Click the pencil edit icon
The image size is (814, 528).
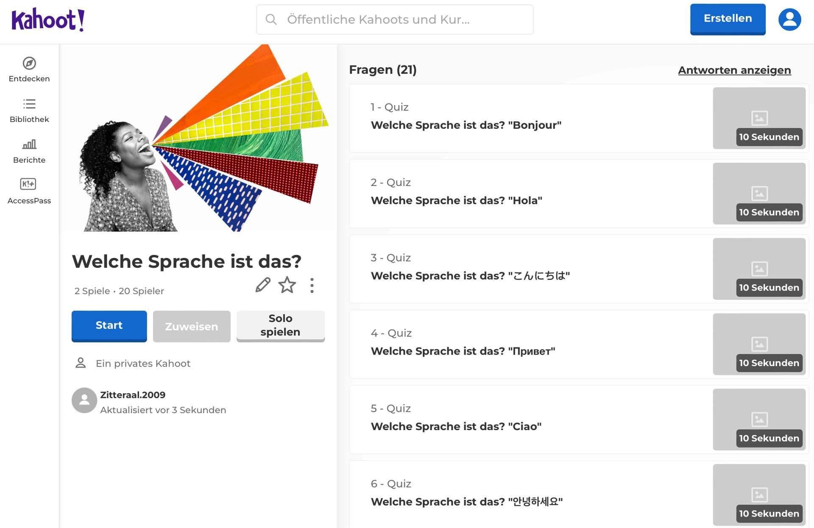(x=263, y=285)
